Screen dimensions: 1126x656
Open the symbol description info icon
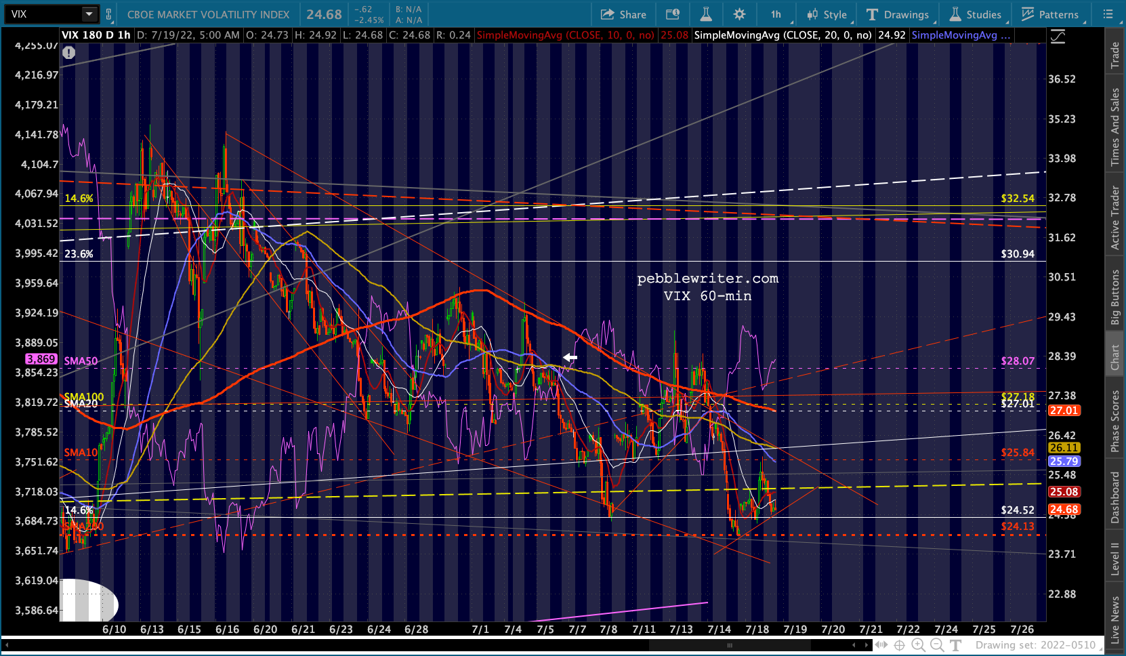click(x=673, y=14)
